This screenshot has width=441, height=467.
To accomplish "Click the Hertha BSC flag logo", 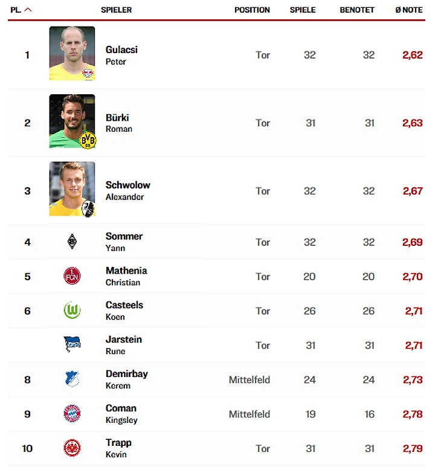I will point(72,345).
